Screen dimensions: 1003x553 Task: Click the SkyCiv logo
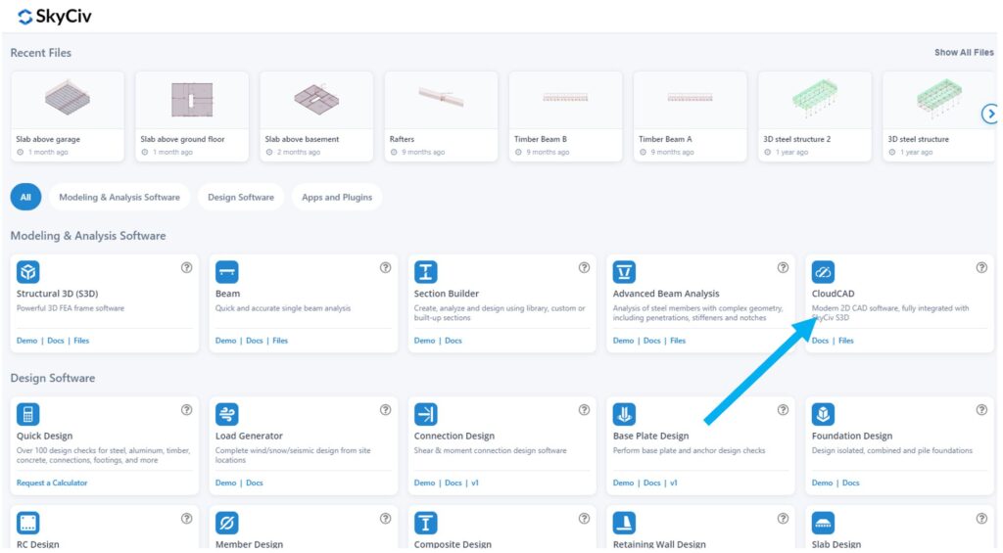(55, 17)
